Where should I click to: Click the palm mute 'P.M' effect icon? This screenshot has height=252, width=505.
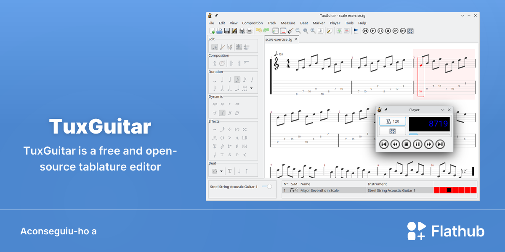click(245, 146)
